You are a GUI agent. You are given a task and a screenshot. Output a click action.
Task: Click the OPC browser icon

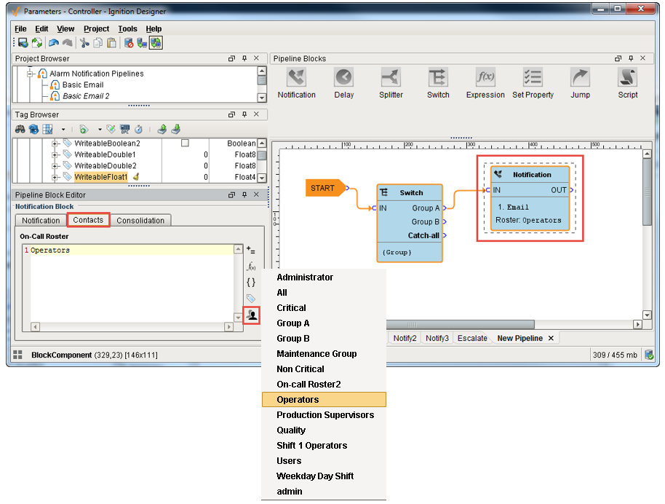pos(124,129)
